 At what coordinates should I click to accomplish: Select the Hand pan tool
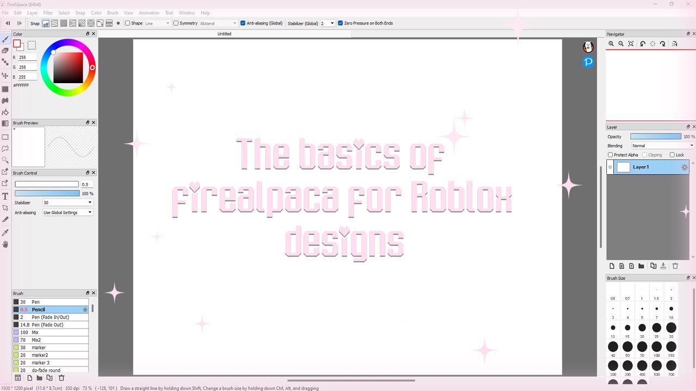(x=5, y=244)
